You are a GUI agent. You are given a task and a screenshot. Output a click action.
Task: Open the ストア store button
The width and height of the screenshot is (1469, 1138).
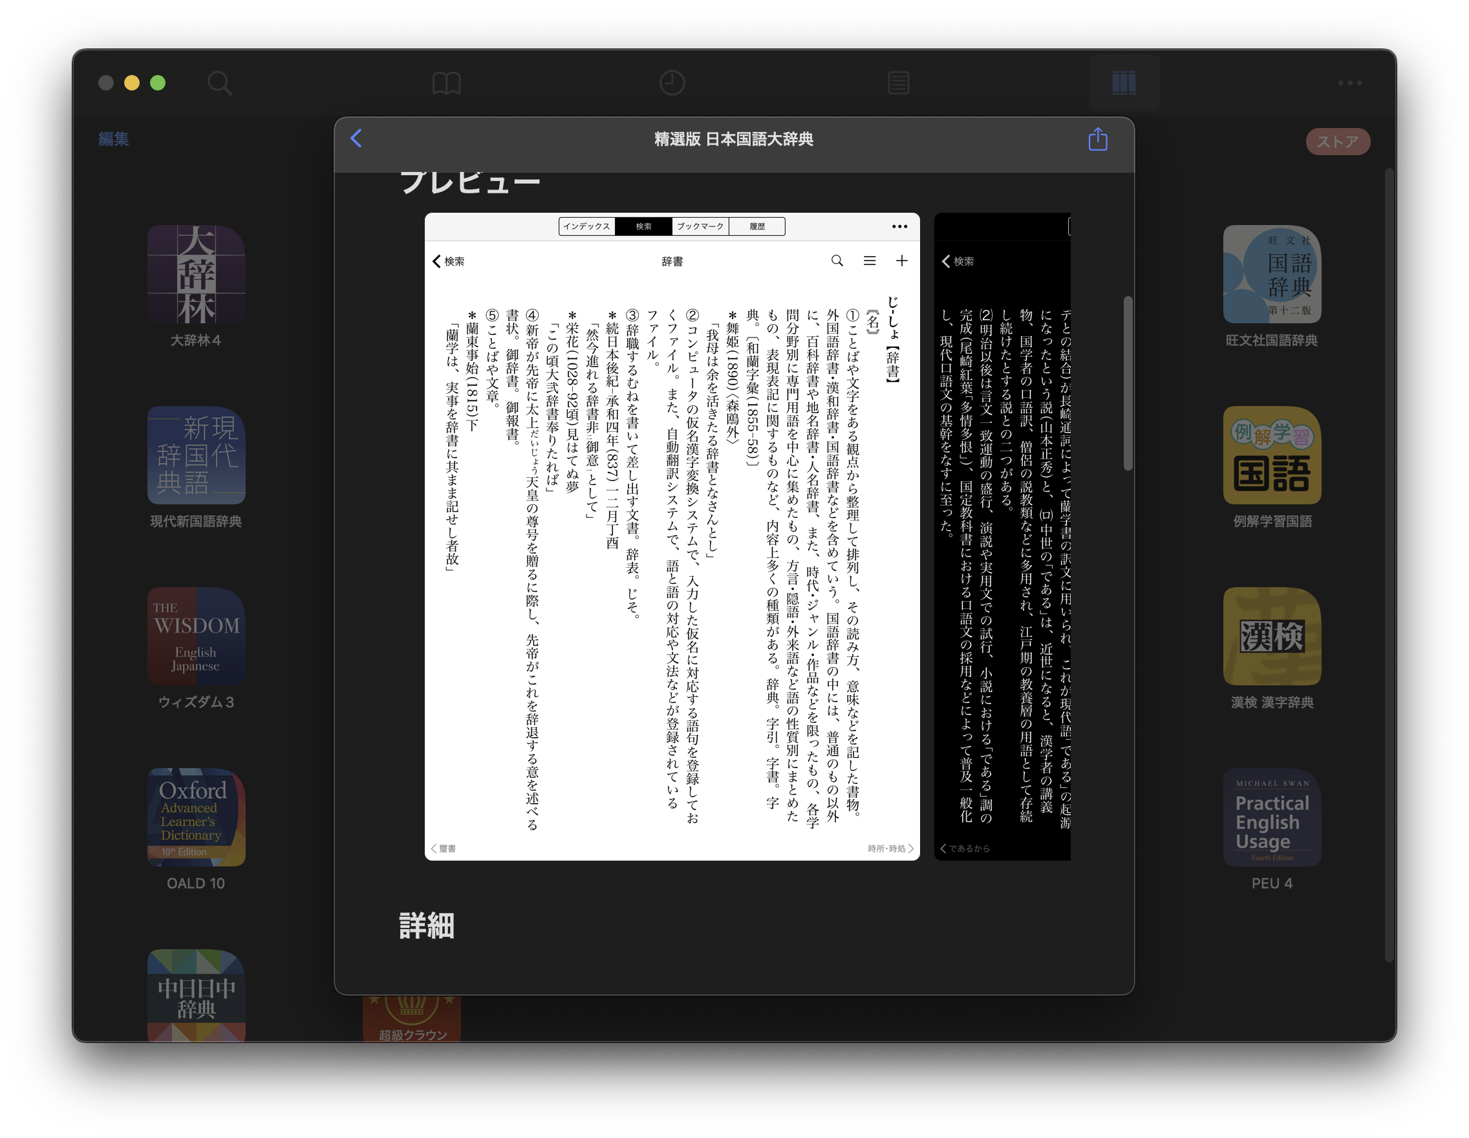tap(1338, 141)
